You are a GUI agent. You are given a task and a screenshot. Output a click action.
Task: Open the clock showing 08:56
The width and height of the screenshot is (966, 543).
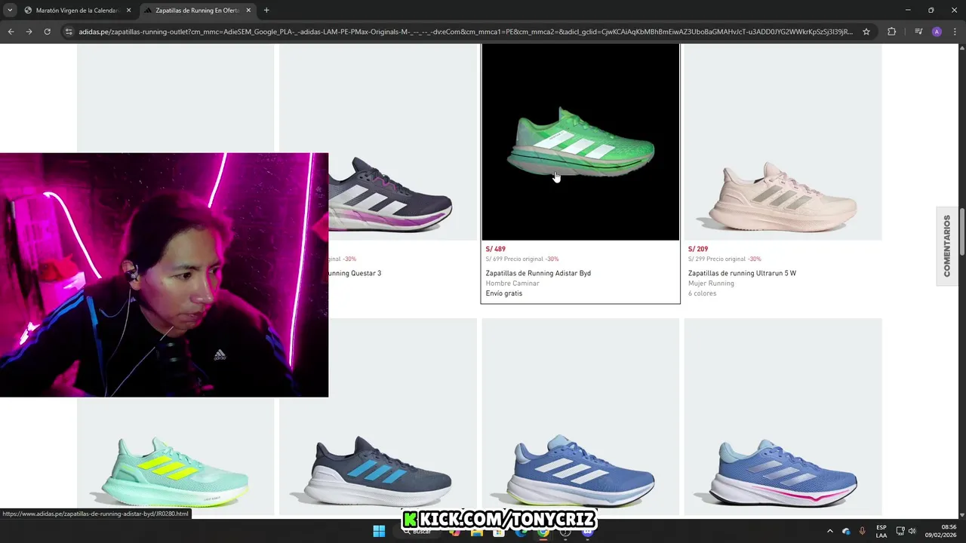(941, 531)
